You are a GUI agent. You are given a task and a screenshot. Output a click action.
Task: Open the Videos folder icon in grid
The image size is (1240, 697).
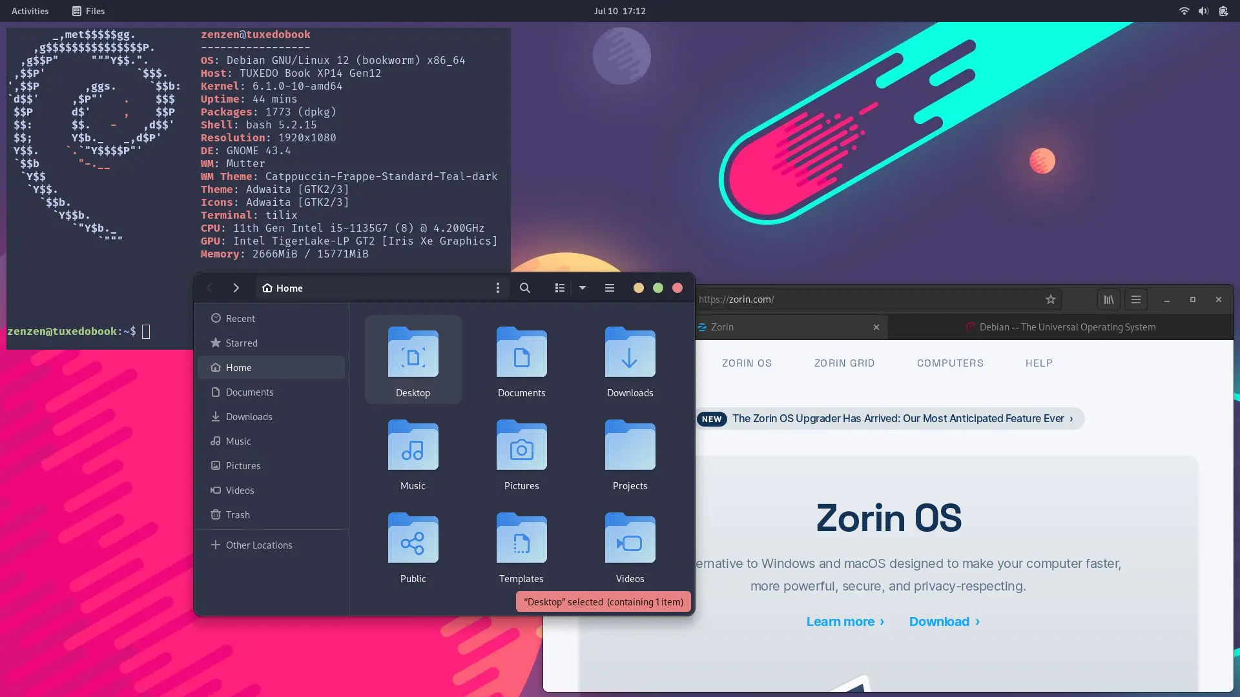click(630, 538)
